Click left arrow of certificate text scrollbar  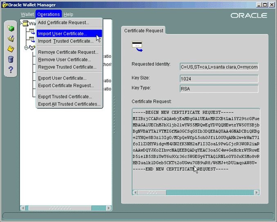click(135, 192)
